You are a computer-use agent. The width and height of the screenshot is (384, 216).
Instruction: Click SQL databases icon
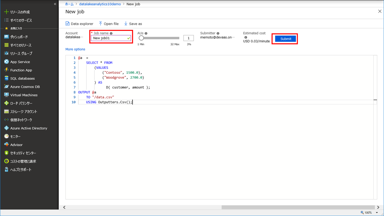[x=6, y=78]
